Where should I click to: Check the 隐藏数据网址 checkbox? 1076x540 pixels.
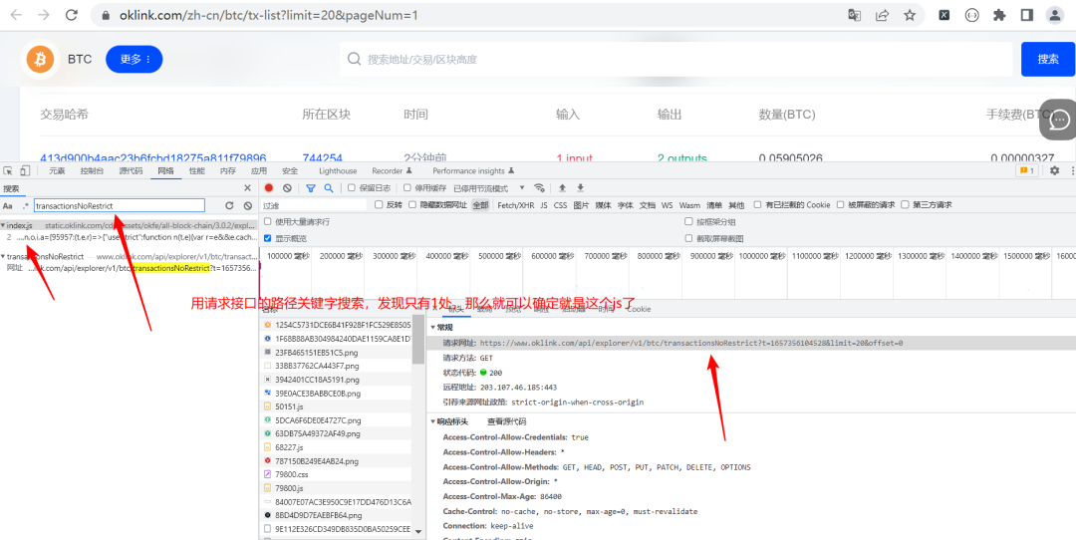point(412,204)
